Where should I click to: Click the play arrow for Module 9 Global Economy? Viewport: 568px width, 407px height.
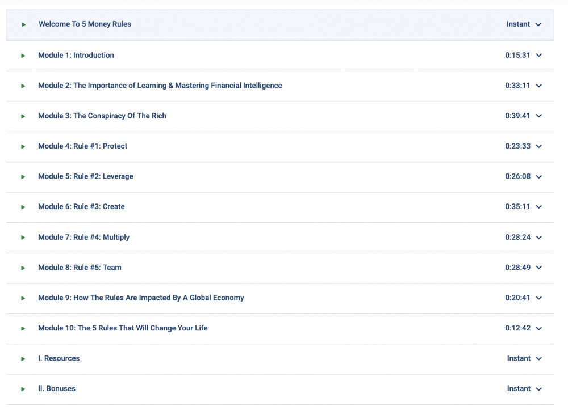[x=23, y=298]
